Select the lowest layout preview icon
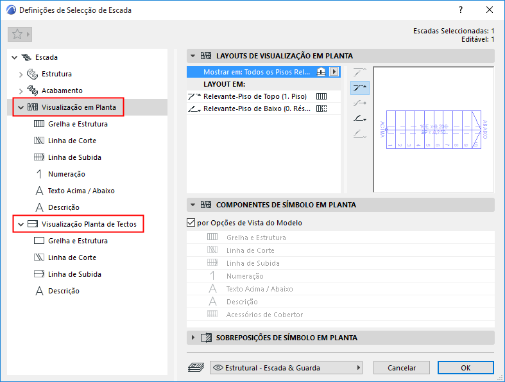The width and height of the screenshot is (505, 382). [x=360, y=134]
